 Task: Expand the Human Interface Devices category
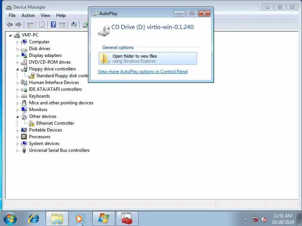[17, 83]
